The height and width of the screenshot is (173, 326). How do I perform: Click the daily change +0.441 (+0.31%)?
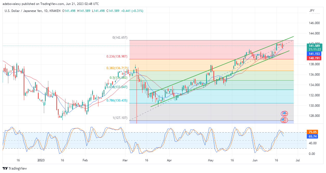click(132, 11)
